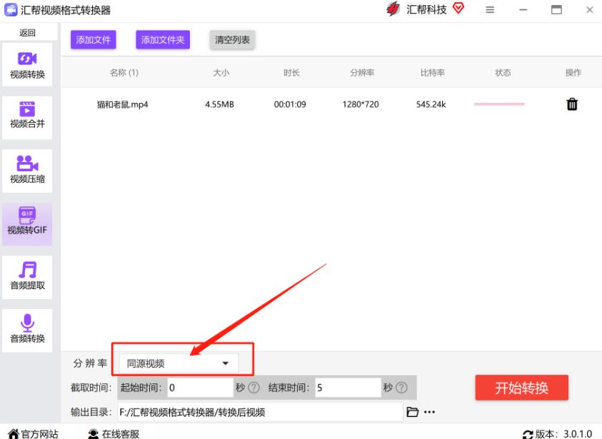Viewport: 602px width, 439px height.
Task: Open output folder via folder icon
Action: [412, 412]
